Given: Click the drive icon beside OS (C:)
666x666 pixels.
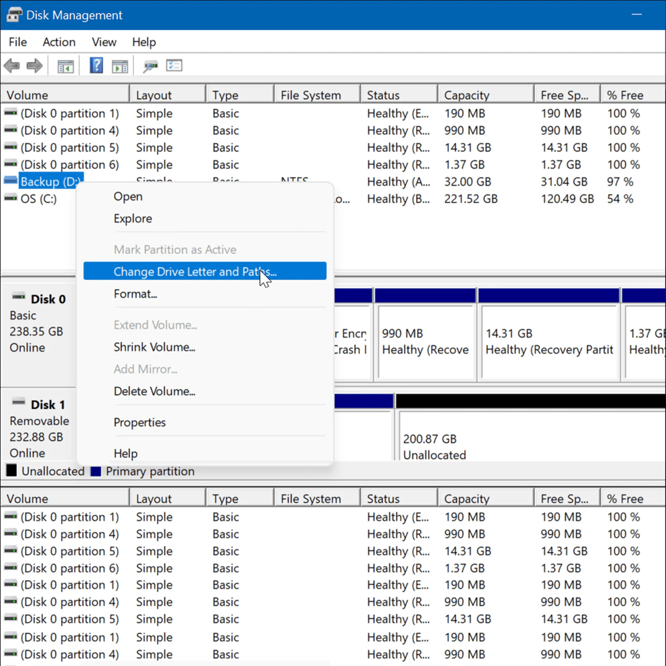Looking at the screenshot, I should click(x=10, y=198).
